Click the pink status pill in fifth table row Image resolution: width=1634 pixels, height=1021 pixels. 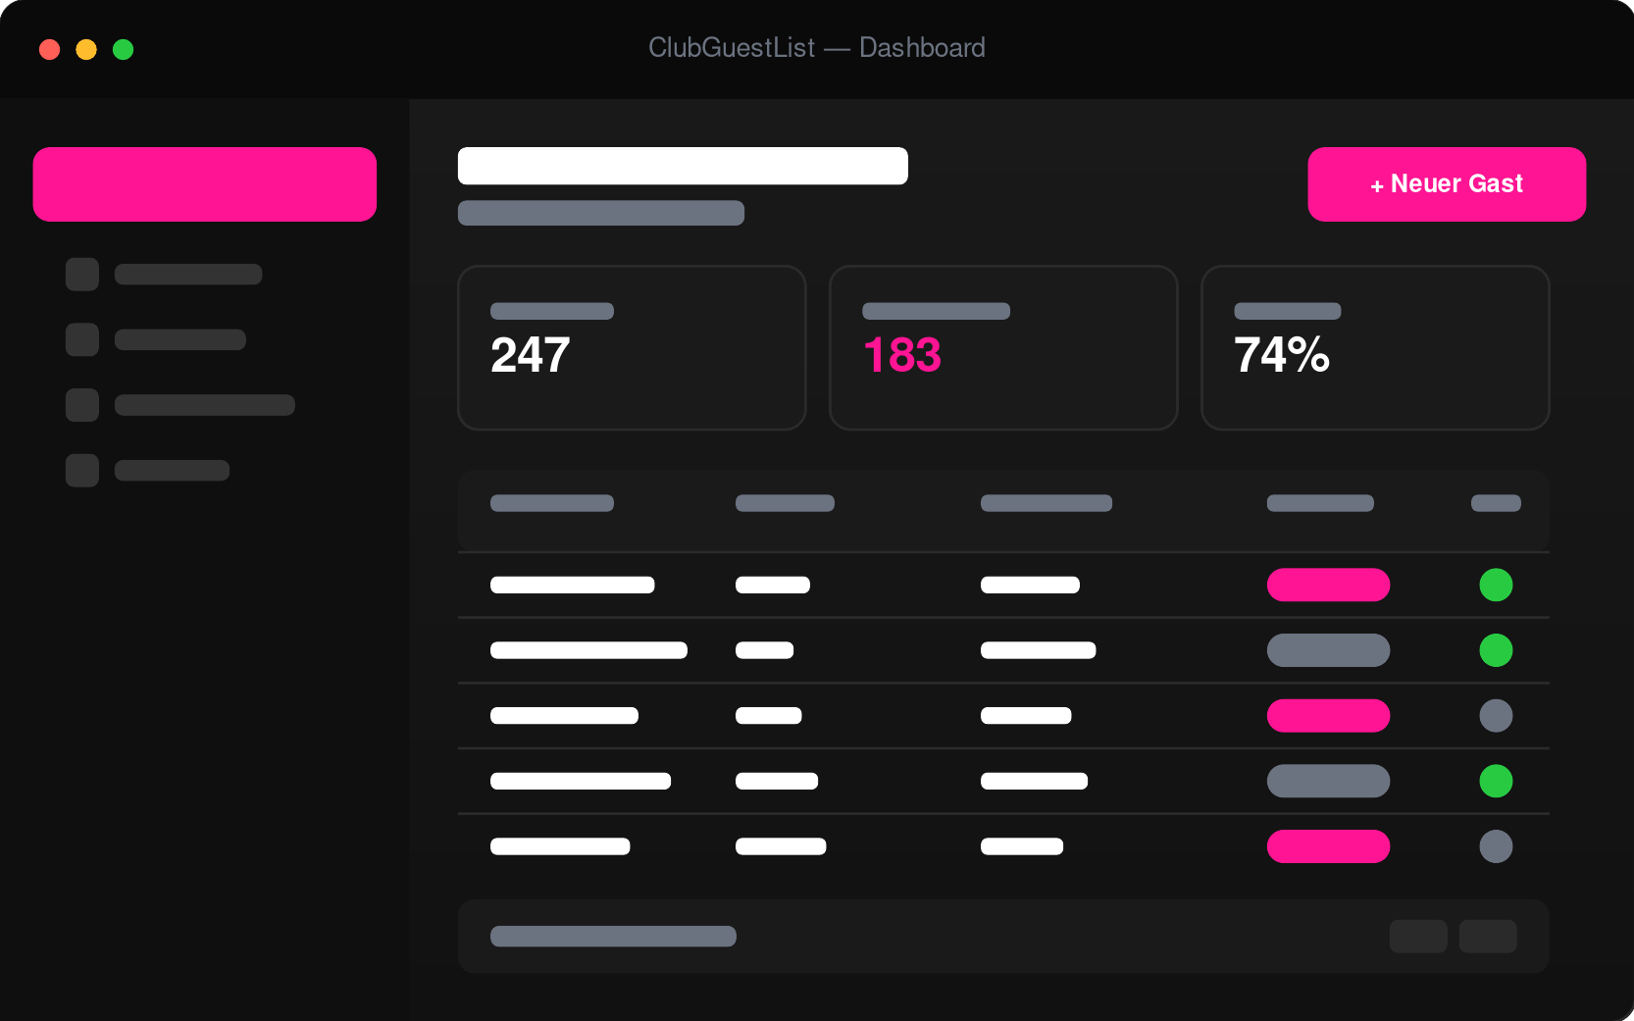click(x=1328, y=846)
